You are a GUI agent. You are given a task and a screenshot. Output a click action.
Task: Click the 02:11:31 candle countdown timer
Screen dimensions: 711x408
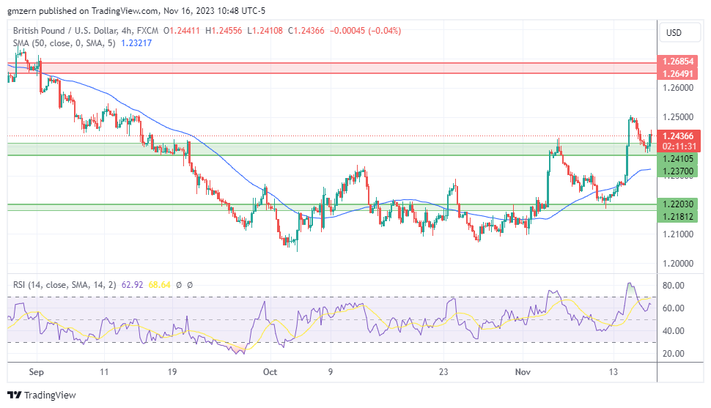click(x=679, y=146)
